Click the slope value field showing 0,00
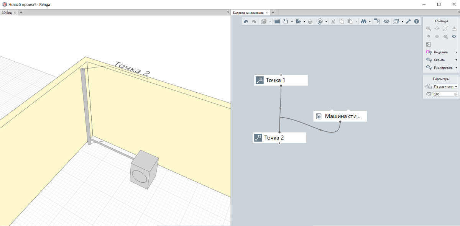The image size is (460, 226). pyautogui.click(x=445, y=94)
